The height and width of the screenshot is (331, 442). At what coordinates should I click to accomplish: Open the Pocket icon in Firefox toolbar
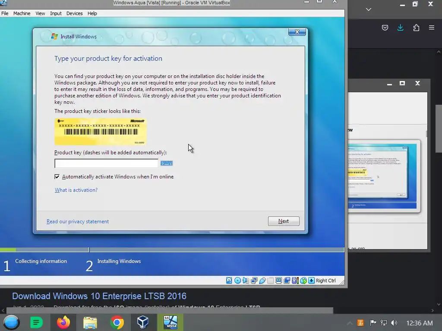(x=385, y=28)
